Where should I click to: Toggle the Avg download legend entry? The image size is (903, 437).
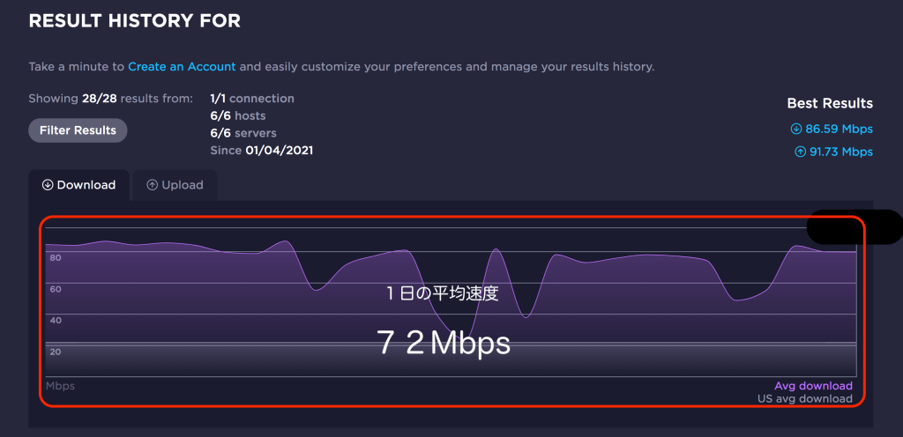813,386
